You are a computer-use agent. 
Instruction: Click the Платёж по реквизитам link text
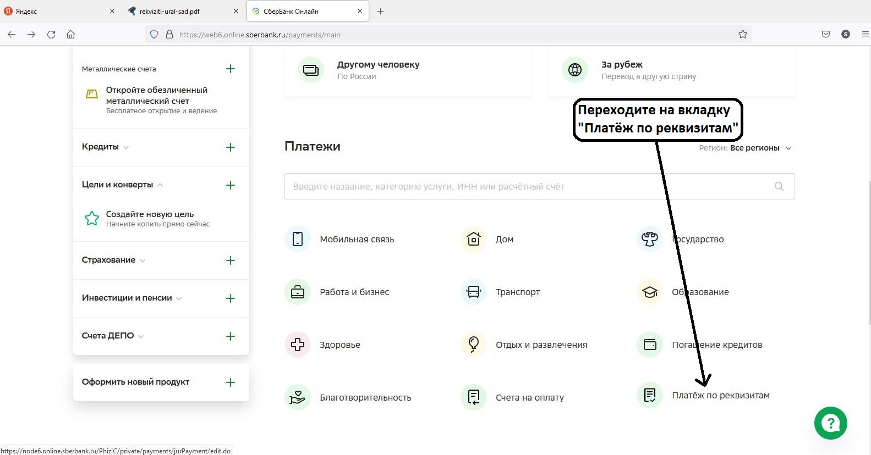point(721,395)
